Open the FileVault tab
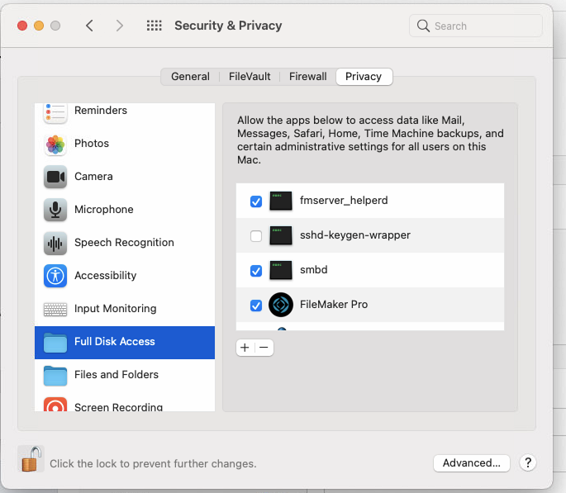This screenshot has width=566, height=493. tap(250, 77)
